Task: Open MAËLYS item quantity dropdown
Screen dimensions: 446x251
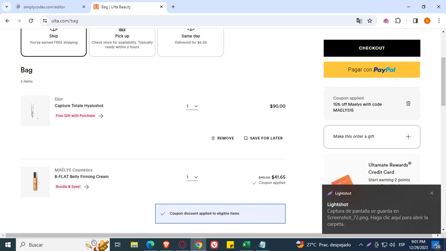Action: coord(192,177)
